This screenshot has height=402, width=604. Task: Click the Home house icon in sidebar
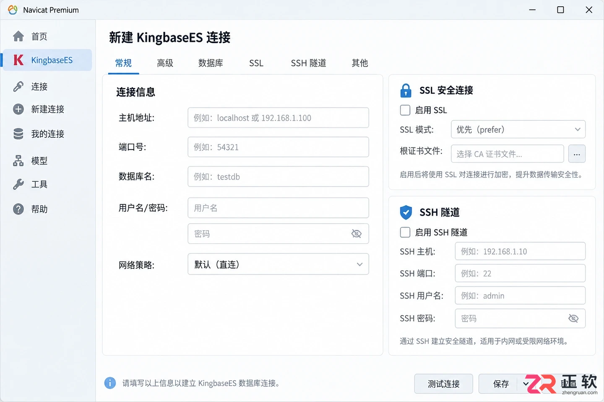tap(18, 36)
